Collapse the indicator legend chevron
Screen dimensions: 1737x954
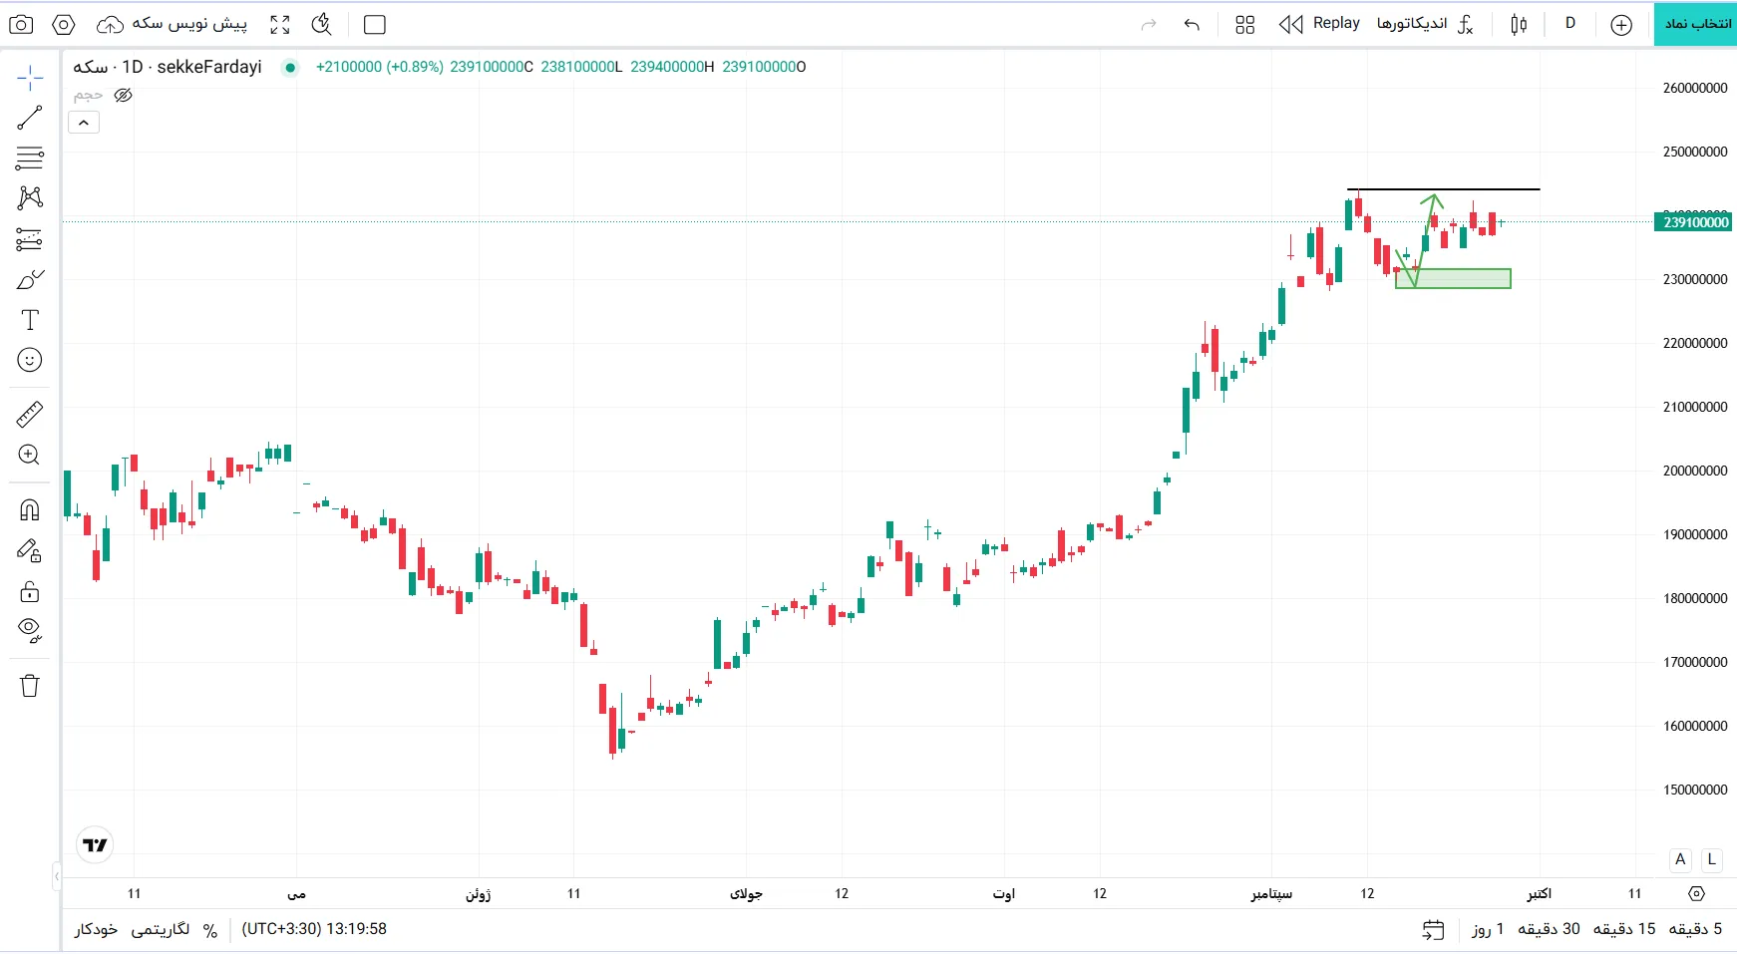click(x=84, y=123)
